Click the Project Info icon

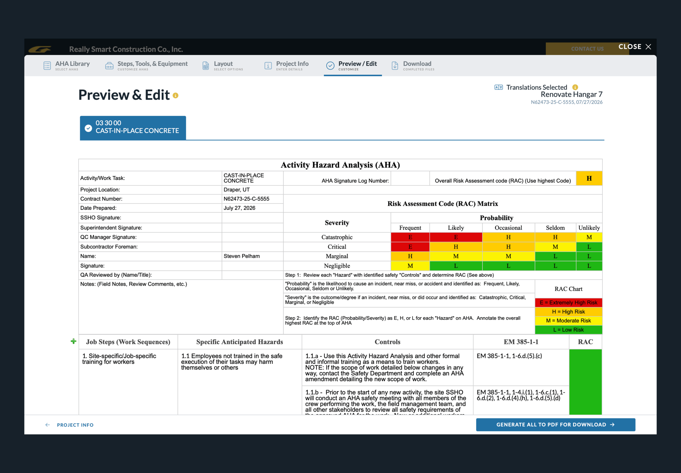(268, 66)
